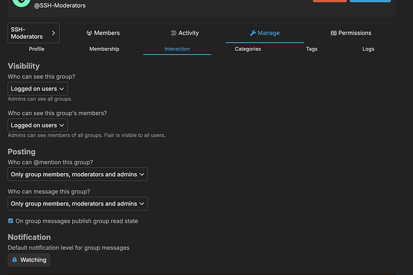Image resolution: width=413 pixels, height=275 pixels.
Task: Open the Members tab
Action: coord(103,33)
